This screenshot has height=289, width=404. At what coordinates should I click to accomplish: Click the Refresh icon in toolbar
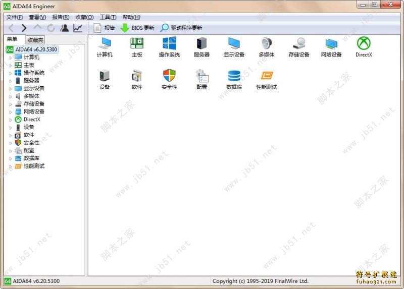click(x=51, y=28)
